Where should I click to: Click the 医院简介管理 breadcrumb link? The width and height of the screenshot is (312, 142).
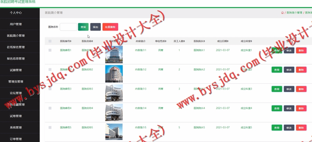(294, 13)
